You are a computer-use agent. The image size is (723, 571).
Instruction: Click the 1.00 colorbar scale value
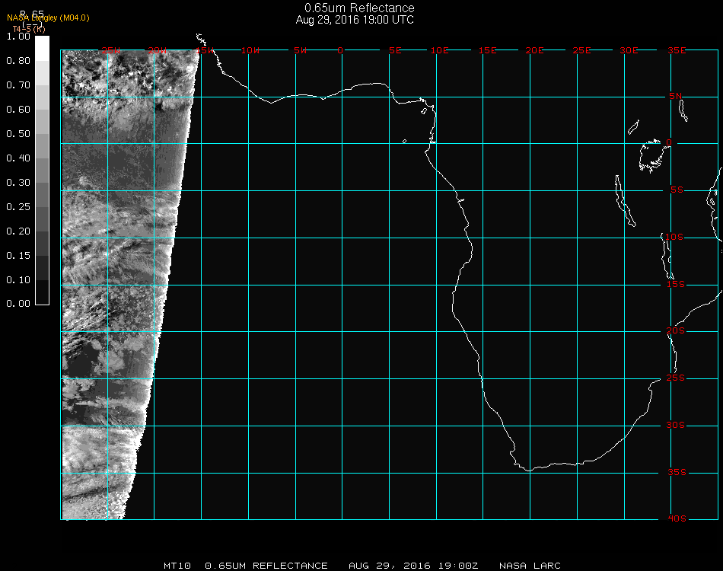point(18,37)
